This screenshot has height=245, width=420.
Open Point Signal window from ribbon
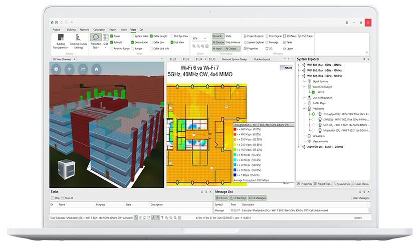pos(274,36)
